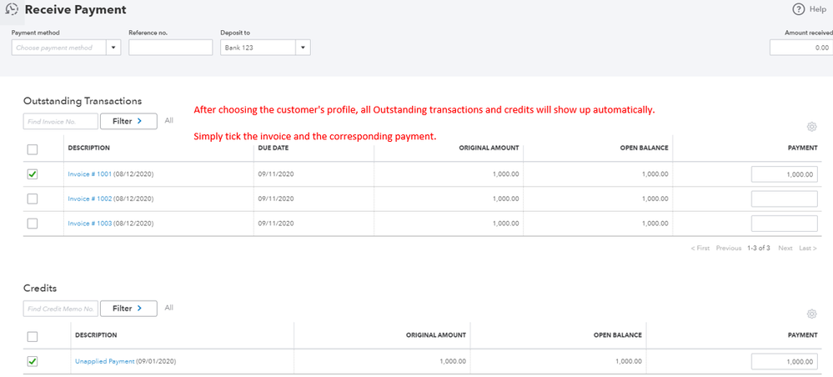Open Filter in Outstanding Transactions
Viewport: 833px width, 377px height.
pos(128,121)
